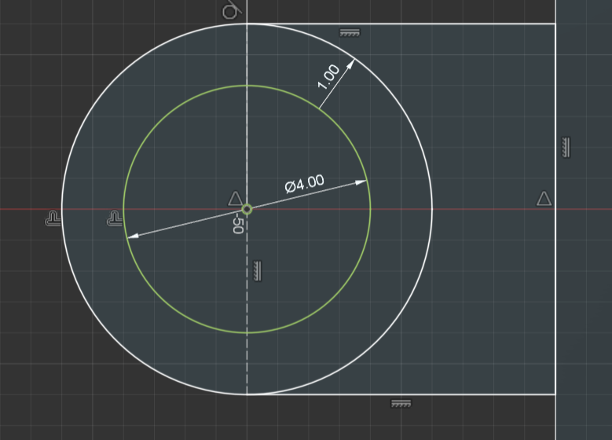Image resolution: width=612 pixels, height=440 pixels.
Task: Select the white outer arc on its left side
Action: point(62,209)
